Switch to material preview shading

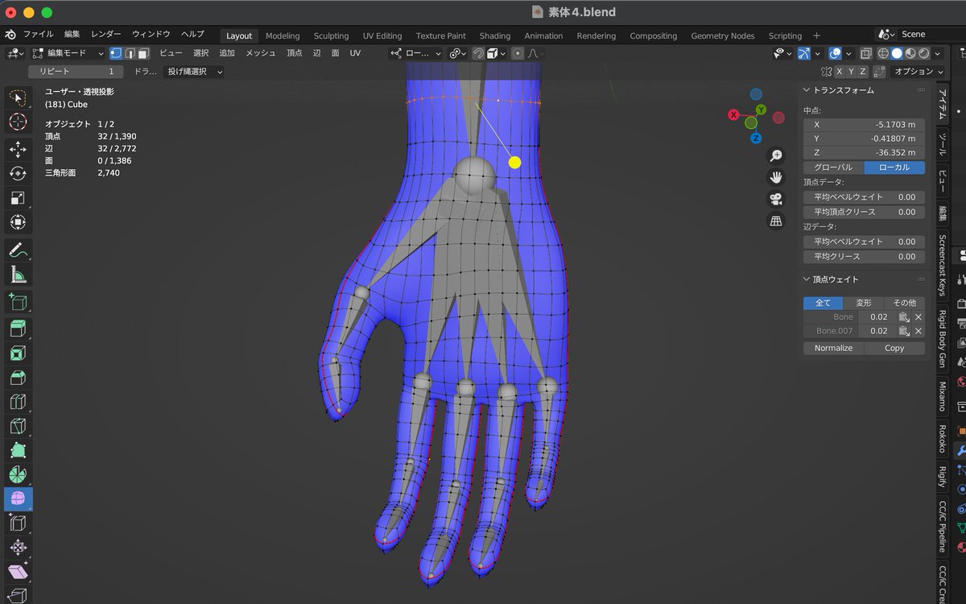coord(910,53)
